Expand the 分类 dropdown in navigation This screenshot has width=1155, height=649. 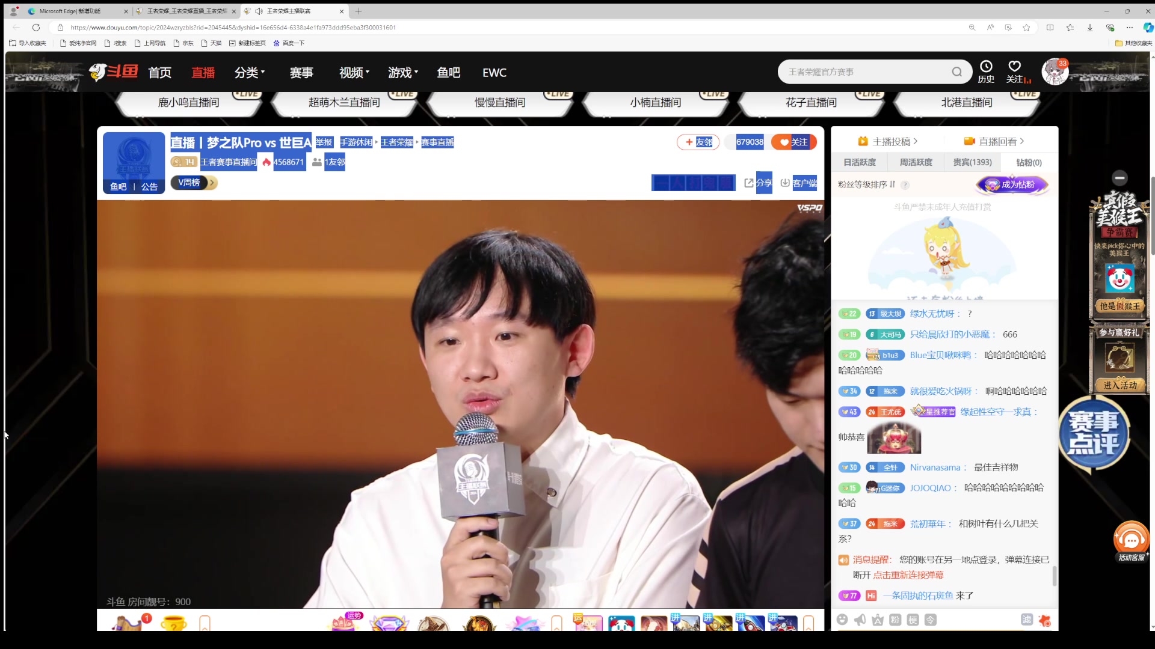click(x=250, y=73)
